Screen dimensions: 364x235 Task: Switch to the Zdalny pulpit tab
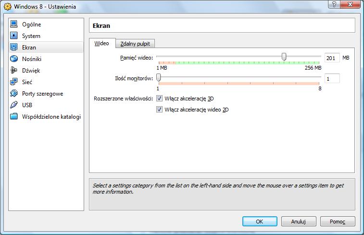tap(135, 44)
